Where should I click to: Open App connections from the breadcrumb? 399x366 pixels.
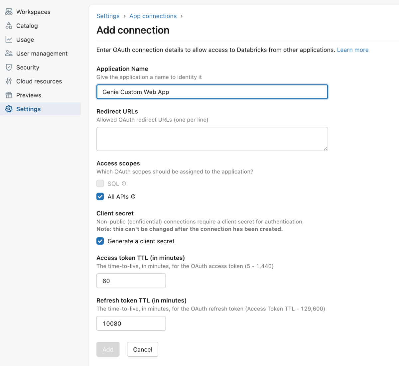(153, 16)
